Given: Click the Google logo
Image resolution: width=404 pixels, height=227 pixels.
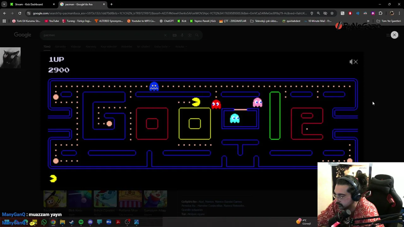Looking at the screenshot, I should [22, 35].
